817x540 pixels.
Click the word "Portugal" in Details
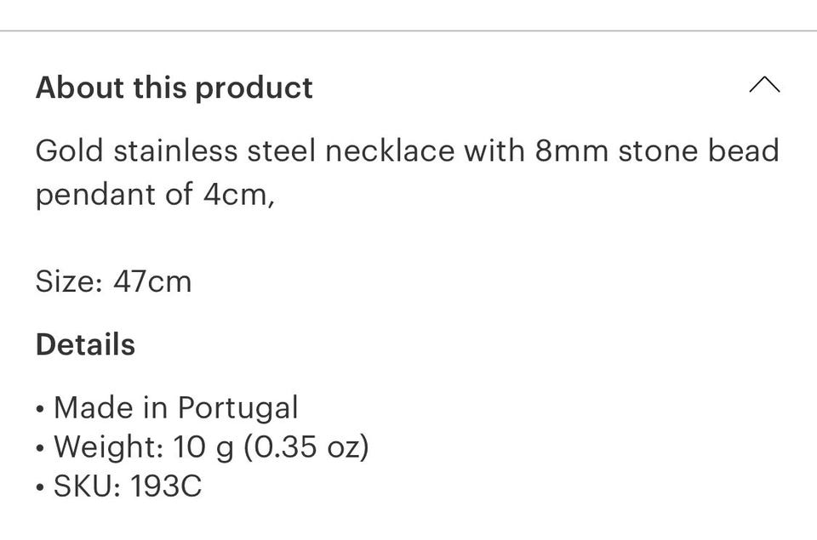pyautogui.click(x=237, y=407)
